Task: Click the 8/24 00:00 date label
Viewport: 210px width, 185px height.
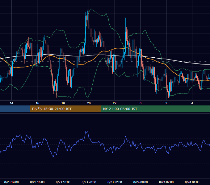Action: [x=141, y=182]
